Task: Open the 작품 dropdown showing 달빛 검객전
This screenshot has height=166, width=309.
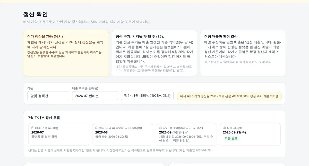Action: 48,96
